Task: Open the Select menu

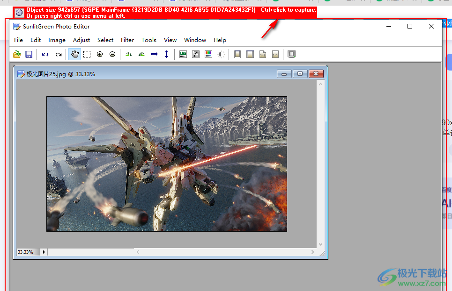Action: click(x=105, y=40)
